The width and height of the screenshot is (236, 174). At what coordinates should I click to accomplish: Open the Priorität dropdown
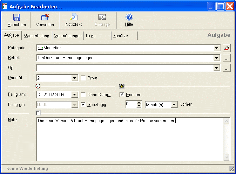pyautogui.click(x=75, y=78)
